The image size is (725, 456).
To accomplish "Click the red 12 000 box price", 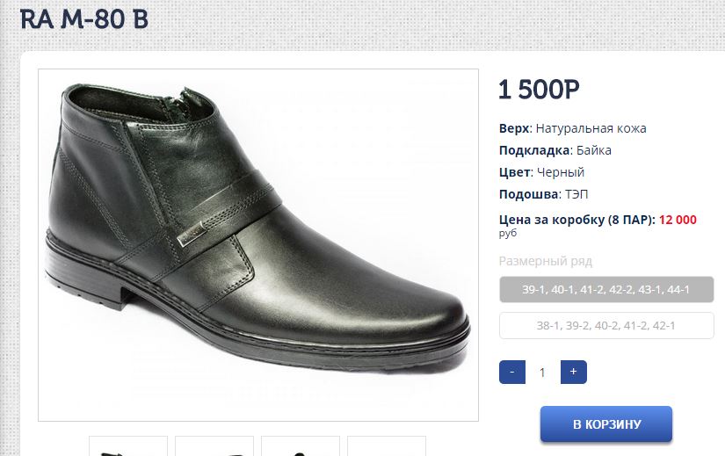I will point(678,220).
